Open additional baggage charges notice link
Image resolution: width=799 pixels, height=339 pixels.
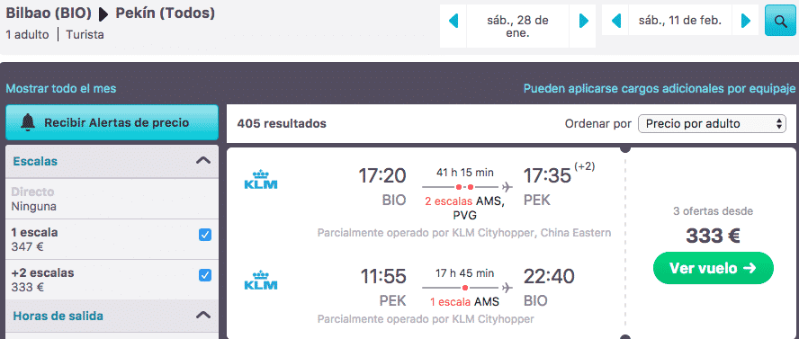coord(660,88)
